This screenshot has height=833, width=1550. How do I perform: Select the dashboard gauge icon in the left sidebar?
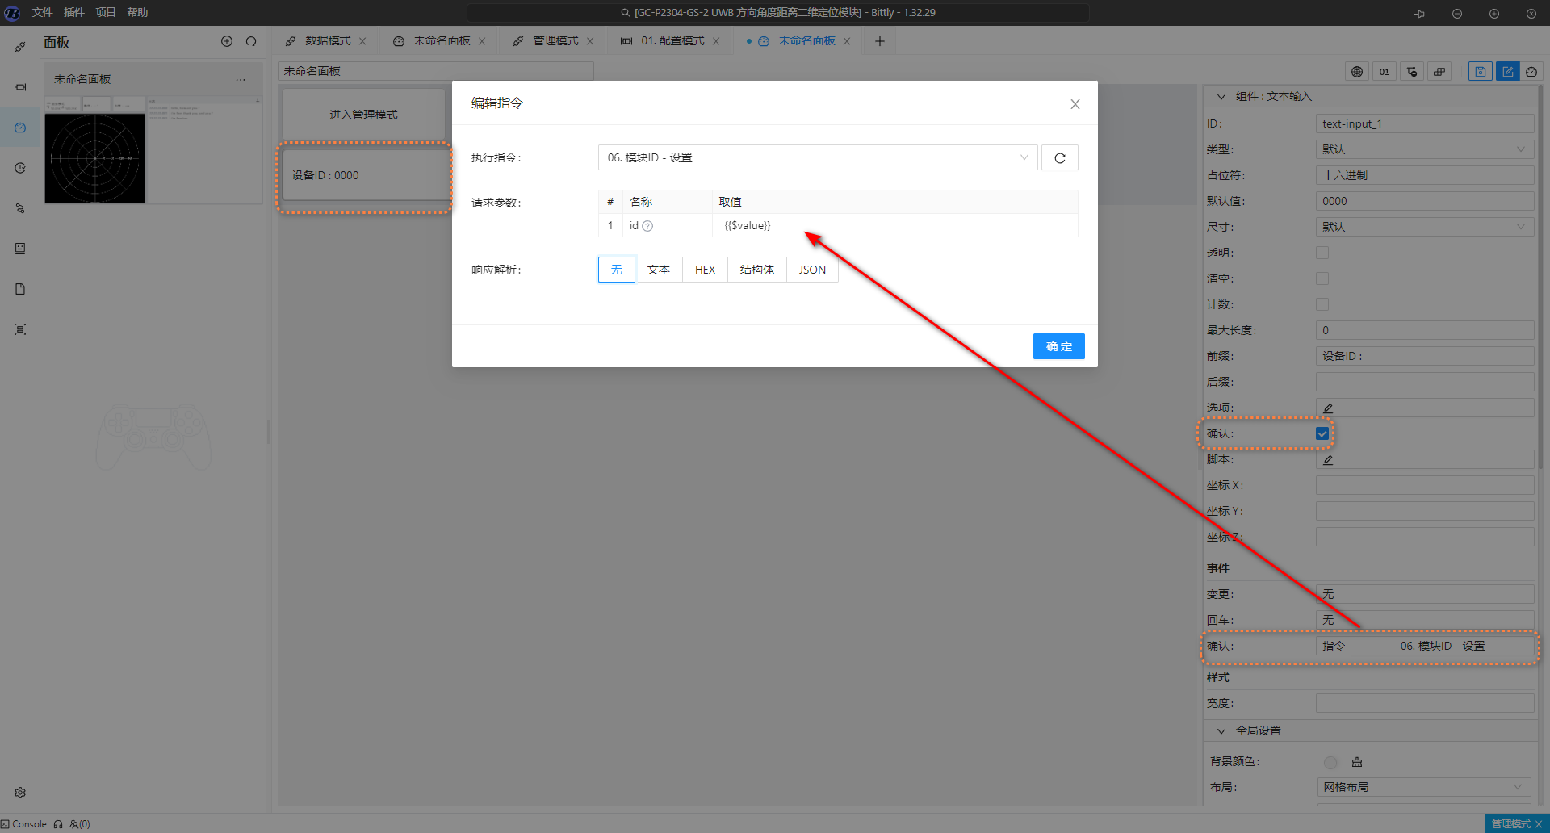tap(20, 128)
